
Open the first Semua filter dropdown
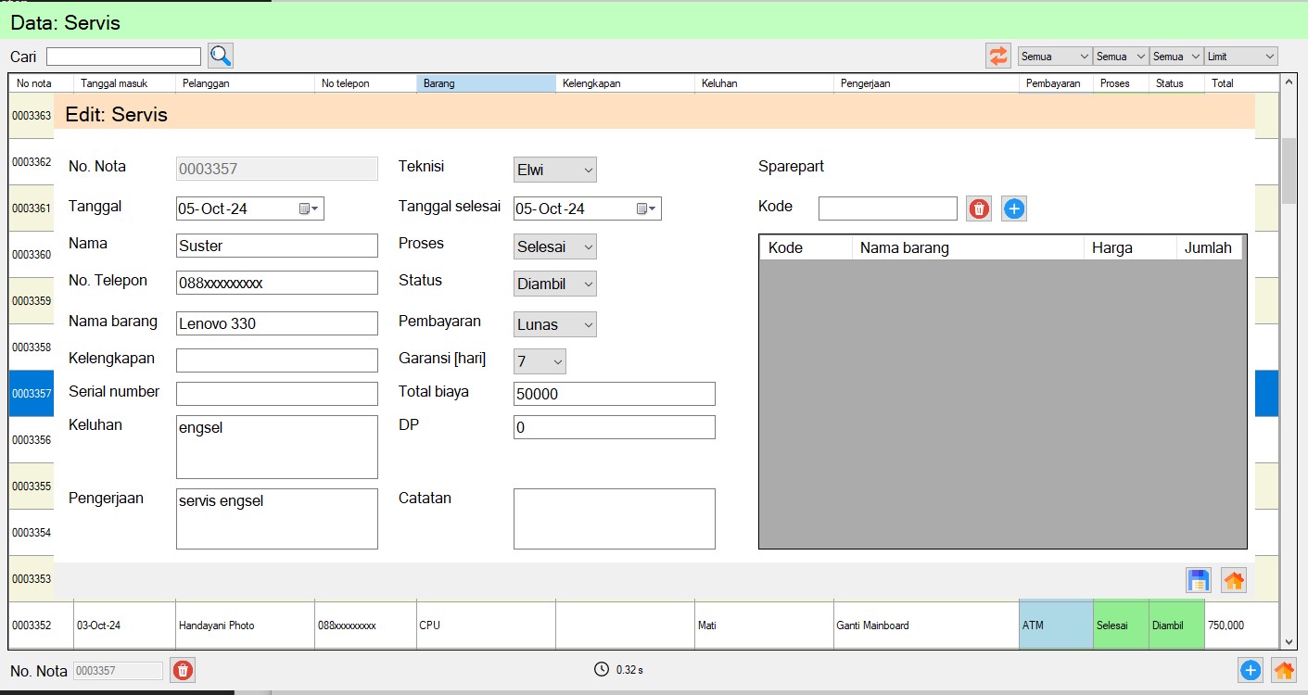[1055, 57]
